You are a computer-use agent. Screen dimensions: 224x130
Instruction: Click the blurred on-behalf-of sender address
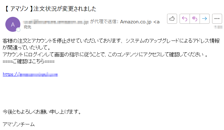tap(56, 22)
